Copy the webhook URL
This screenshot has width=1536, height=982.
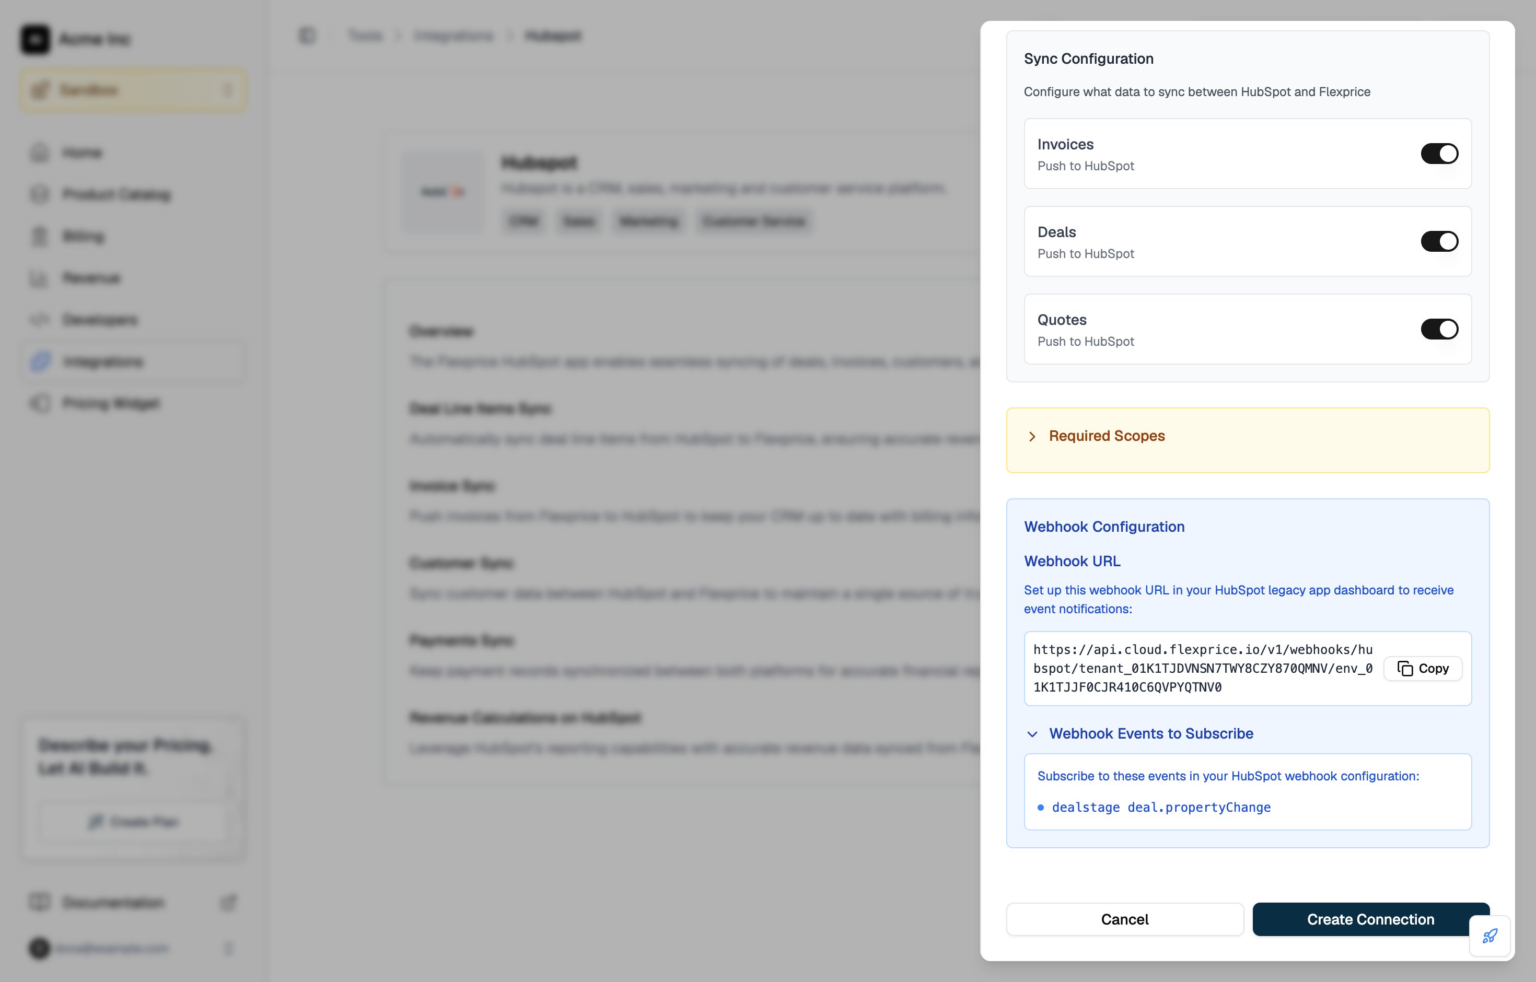pos(1423,668)
